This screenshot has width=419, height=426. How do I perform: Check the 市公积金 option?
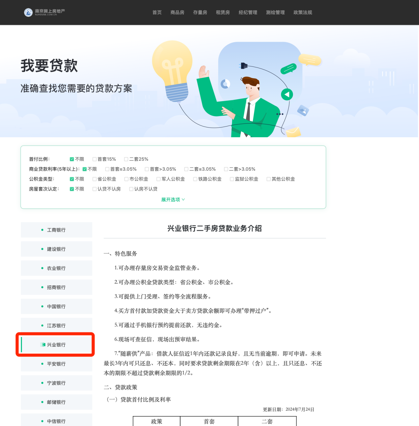[127, 179]
